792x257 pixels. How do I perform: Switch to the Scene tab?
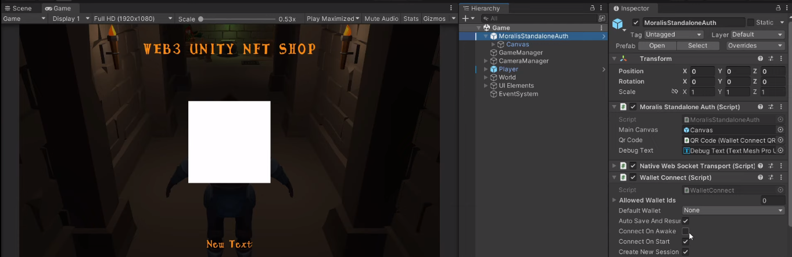coord(18,8)
